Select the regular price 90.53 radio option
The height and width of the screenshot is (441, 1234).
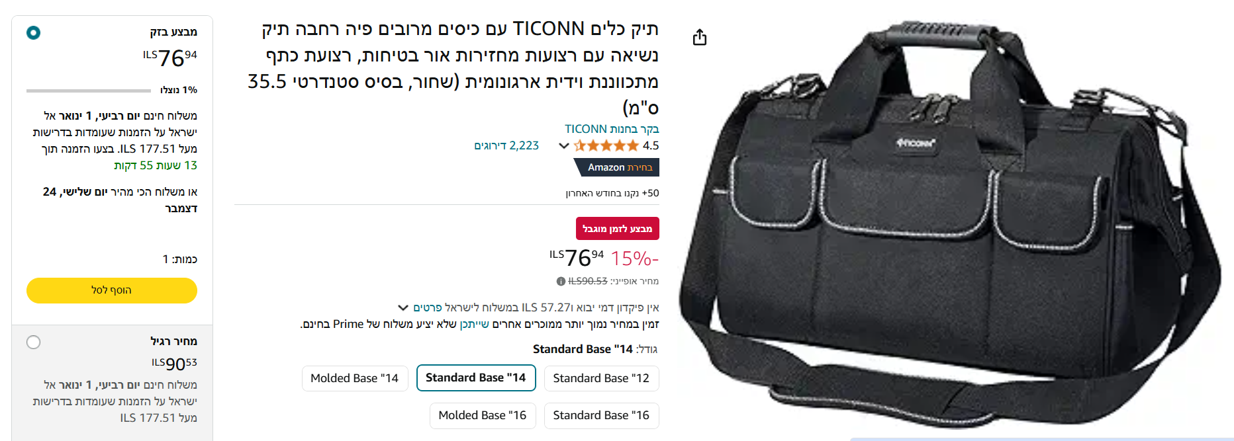point(33,342)
